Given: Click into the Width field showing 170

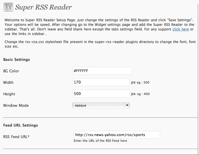Looking at the screenshot, I should (101, 82).
